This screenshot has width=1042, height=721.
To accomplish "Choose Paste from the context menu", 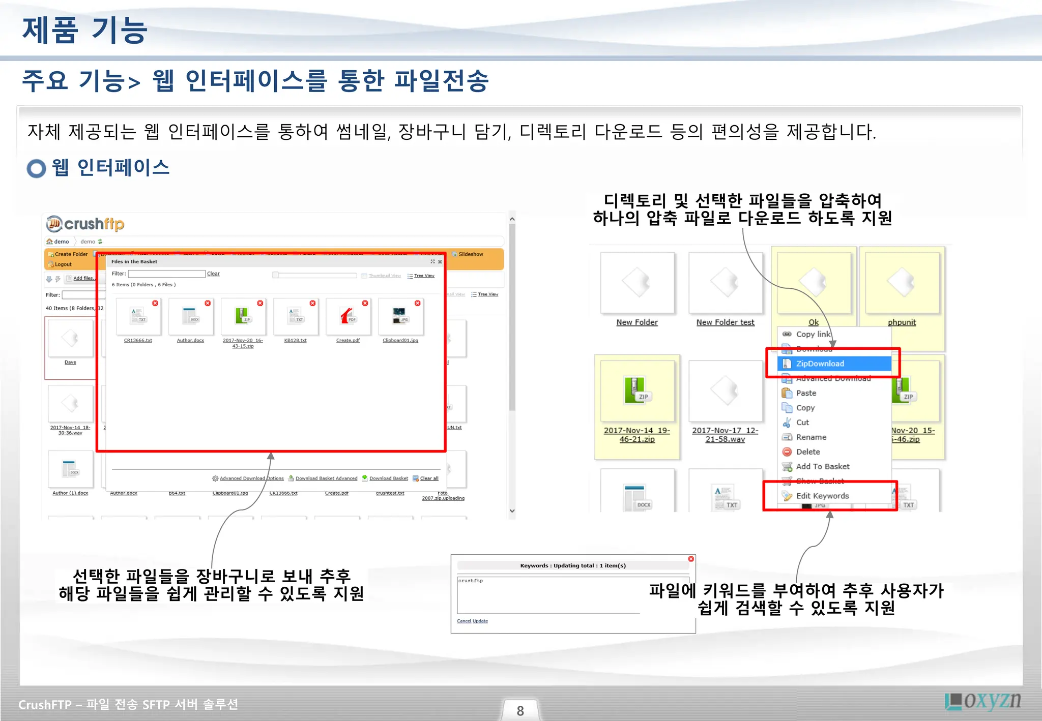I will coord(835,393).
